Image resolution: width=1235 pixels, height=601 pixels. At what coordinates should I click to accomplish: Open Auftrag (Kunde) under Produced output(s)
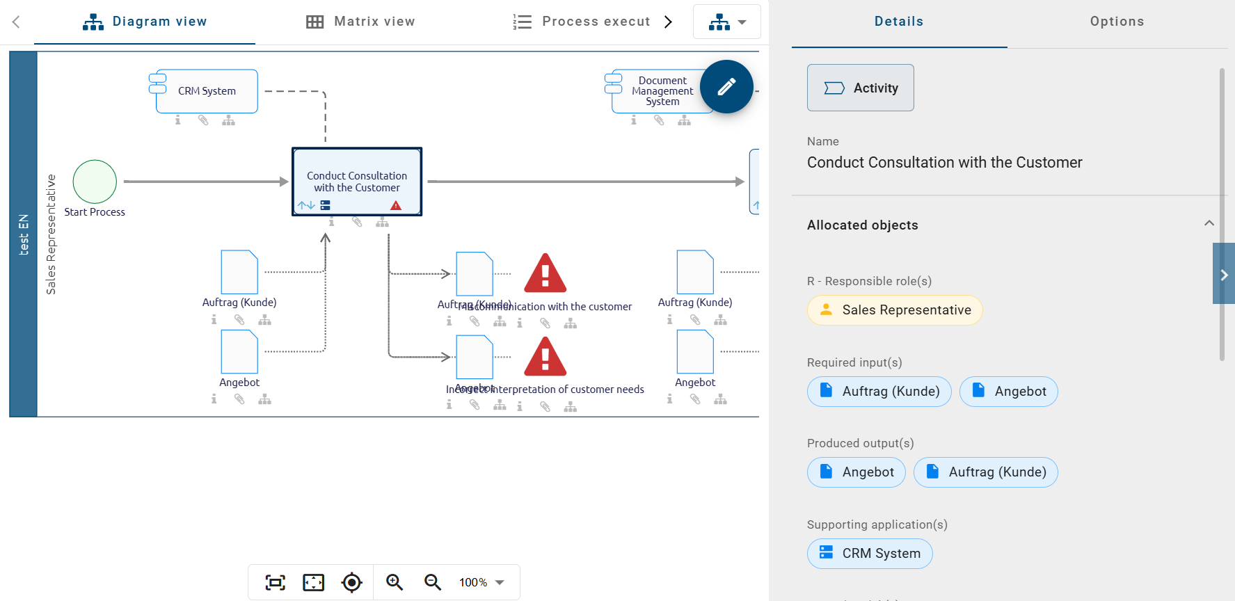tap(986, 472)
